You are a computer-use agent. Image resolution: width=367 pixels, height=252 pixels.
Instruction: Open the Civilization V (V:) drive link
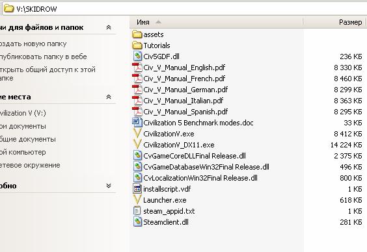click(23, 113)
